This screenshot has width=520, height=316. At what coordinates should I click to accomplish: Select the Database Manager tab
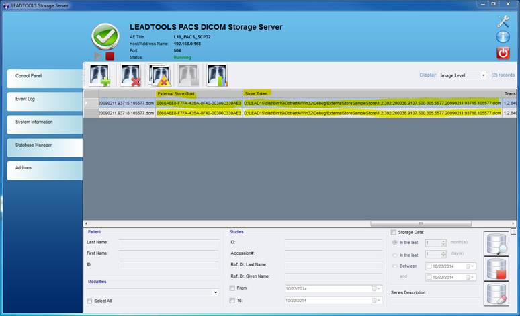pos(45,148)
